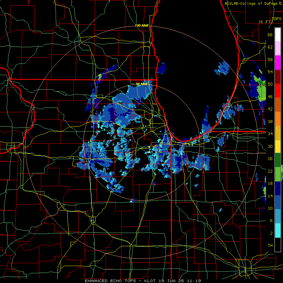Select the light blue legend swatch
The image size is (283, 283).
(278, 216)
